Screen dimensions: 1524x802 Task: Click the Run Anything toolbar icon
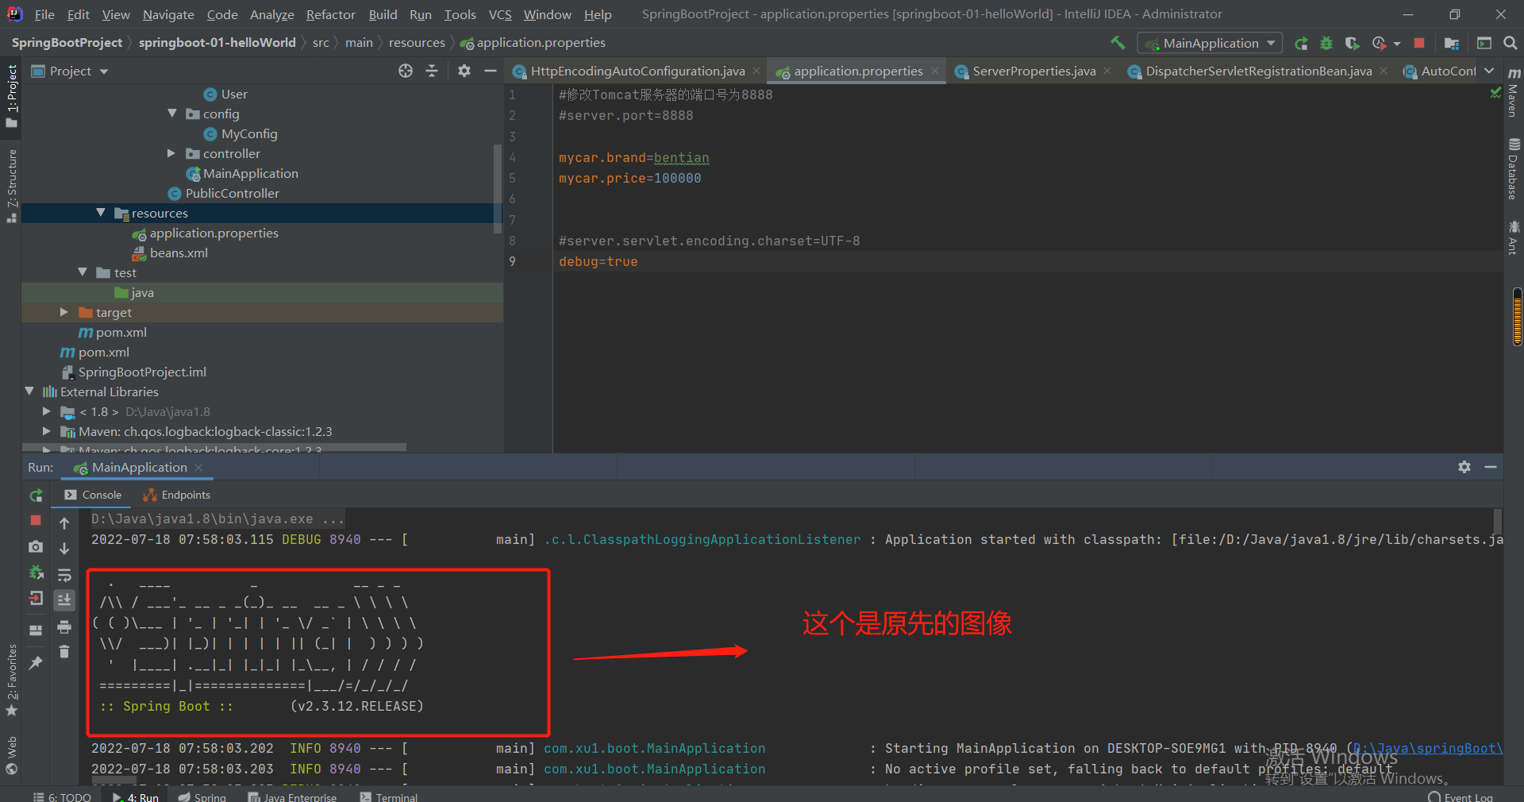click(x=1484, y=43)
